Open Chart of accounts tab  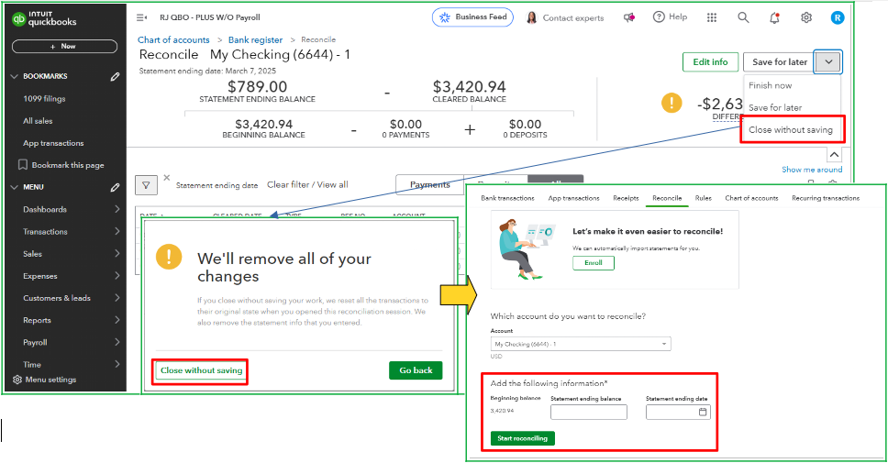point(751,198)
